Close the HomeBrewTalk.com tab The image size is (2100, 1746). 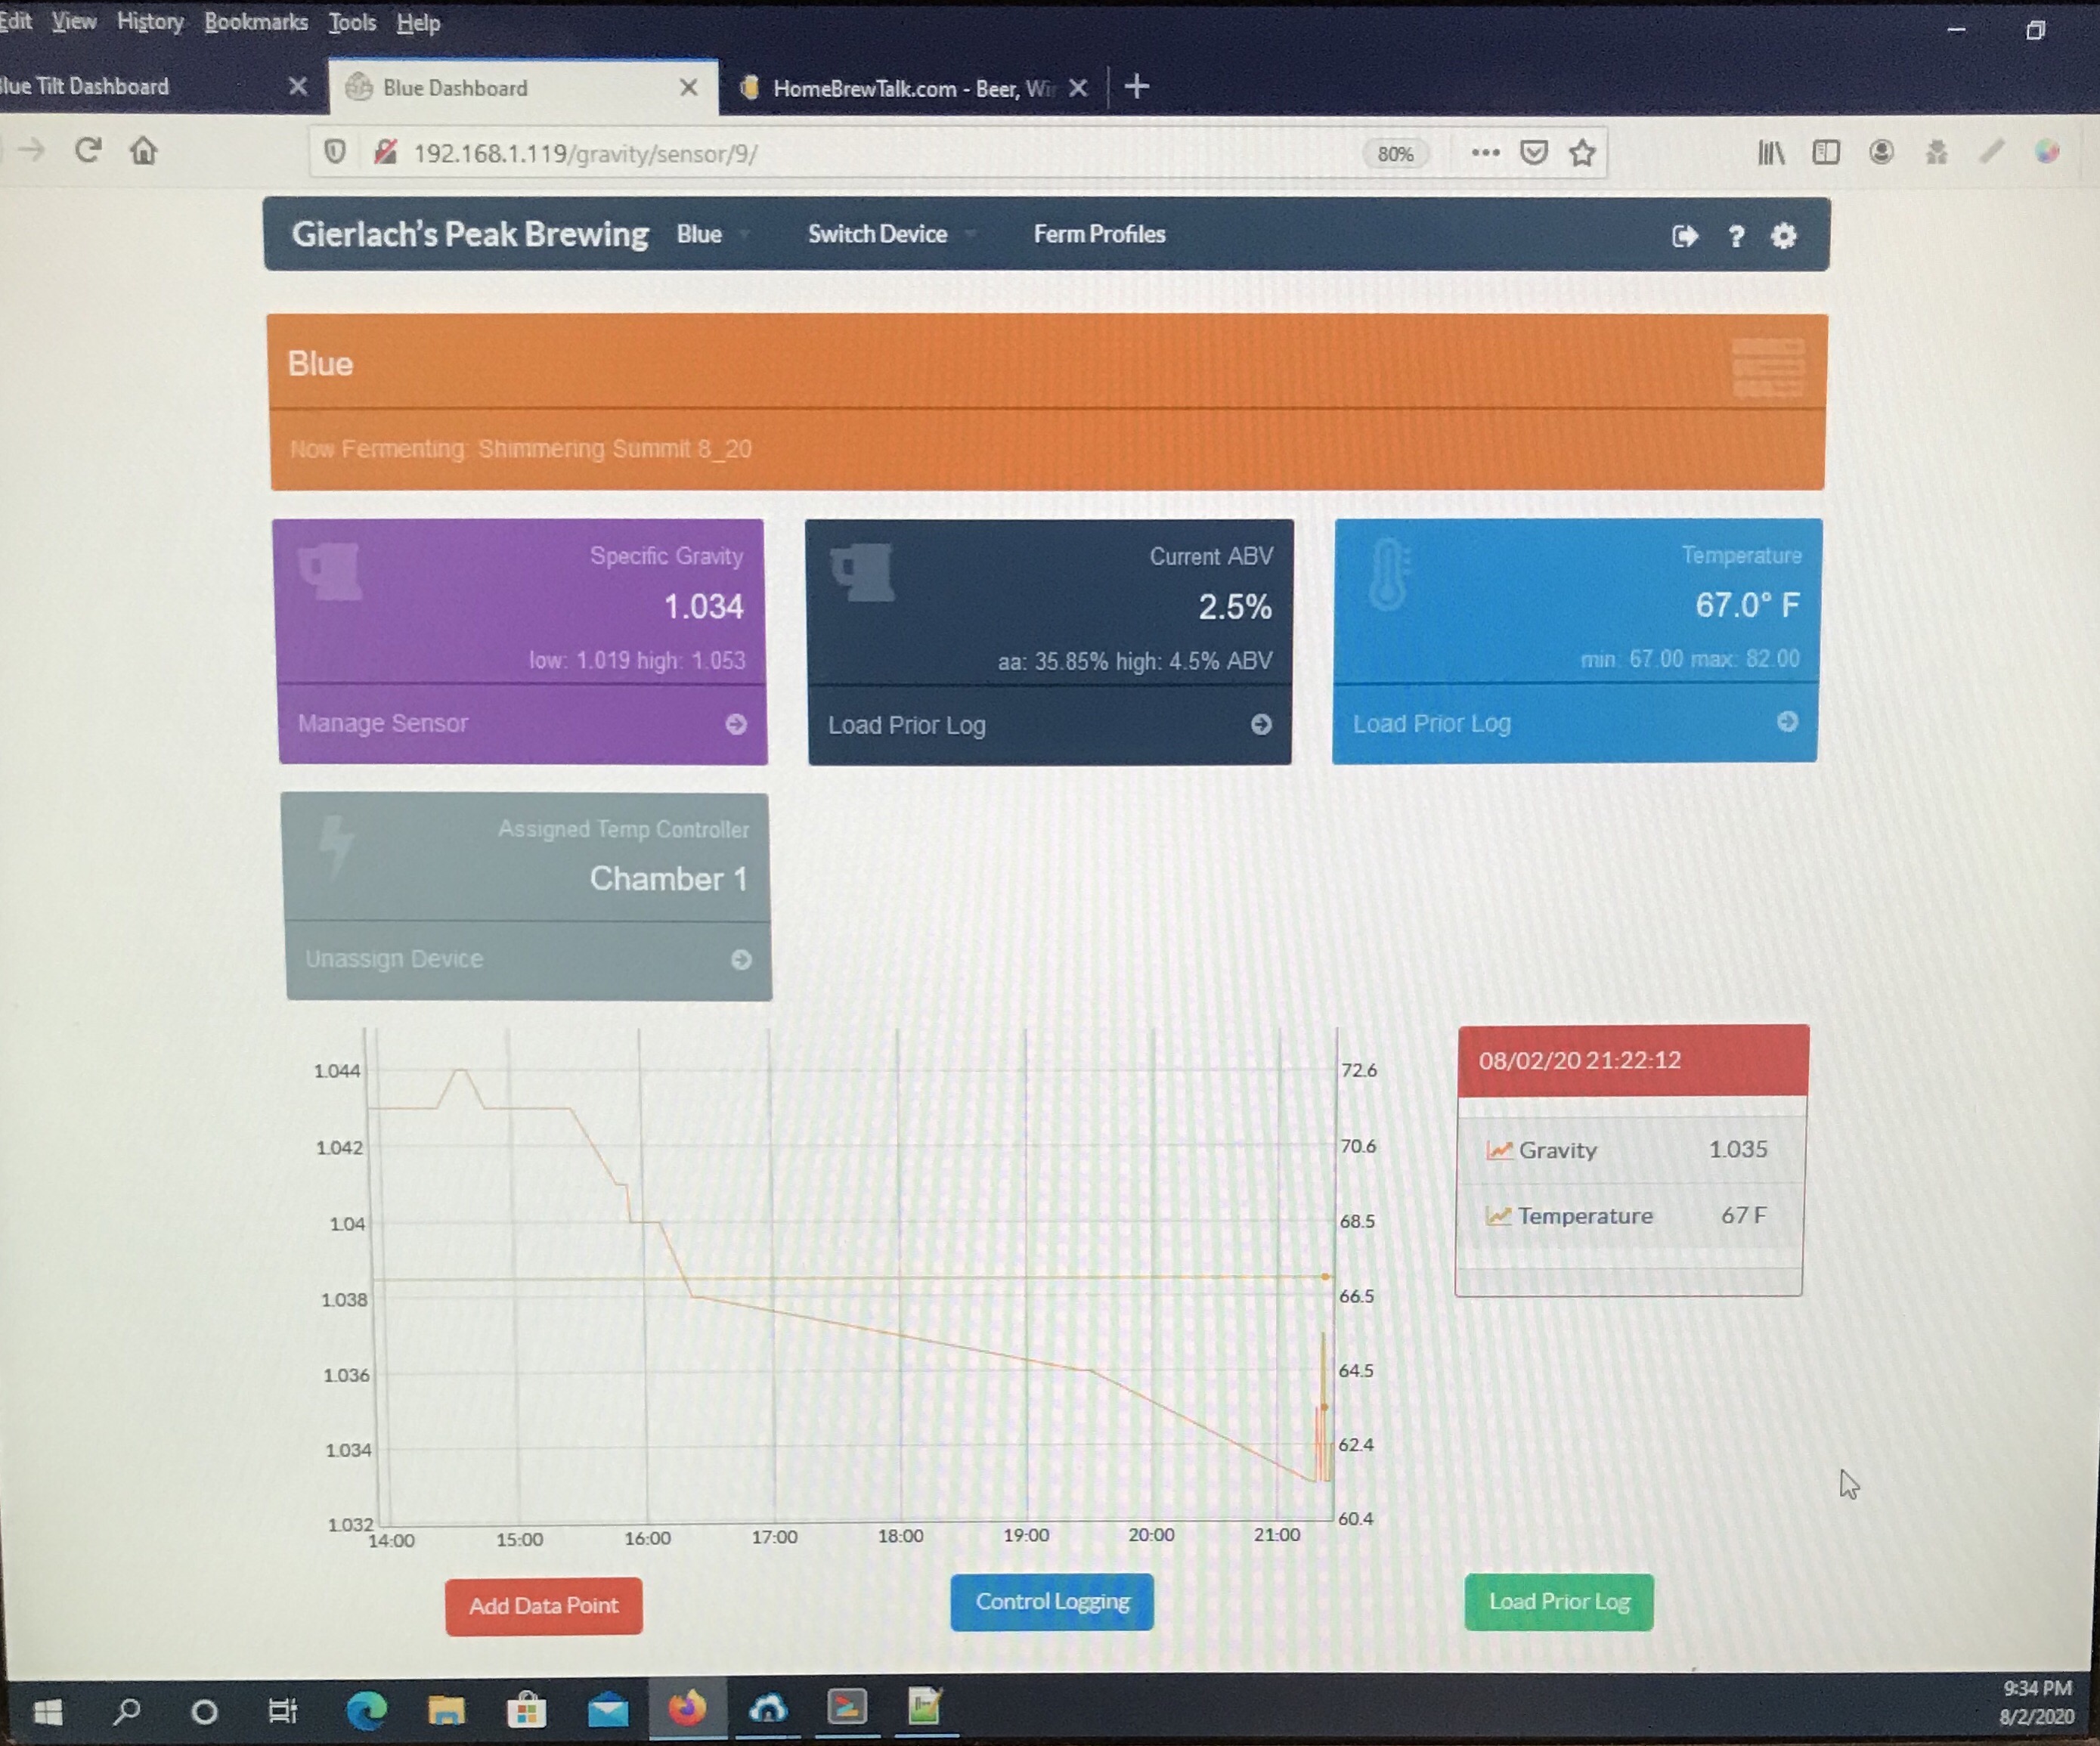coord(1077,88)
